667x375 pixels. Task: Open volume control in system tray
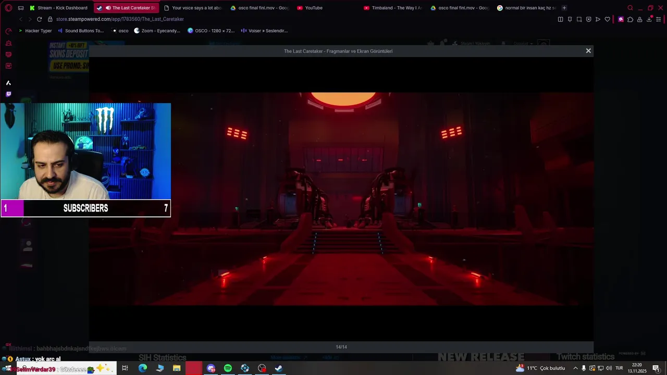click(609, 368)
